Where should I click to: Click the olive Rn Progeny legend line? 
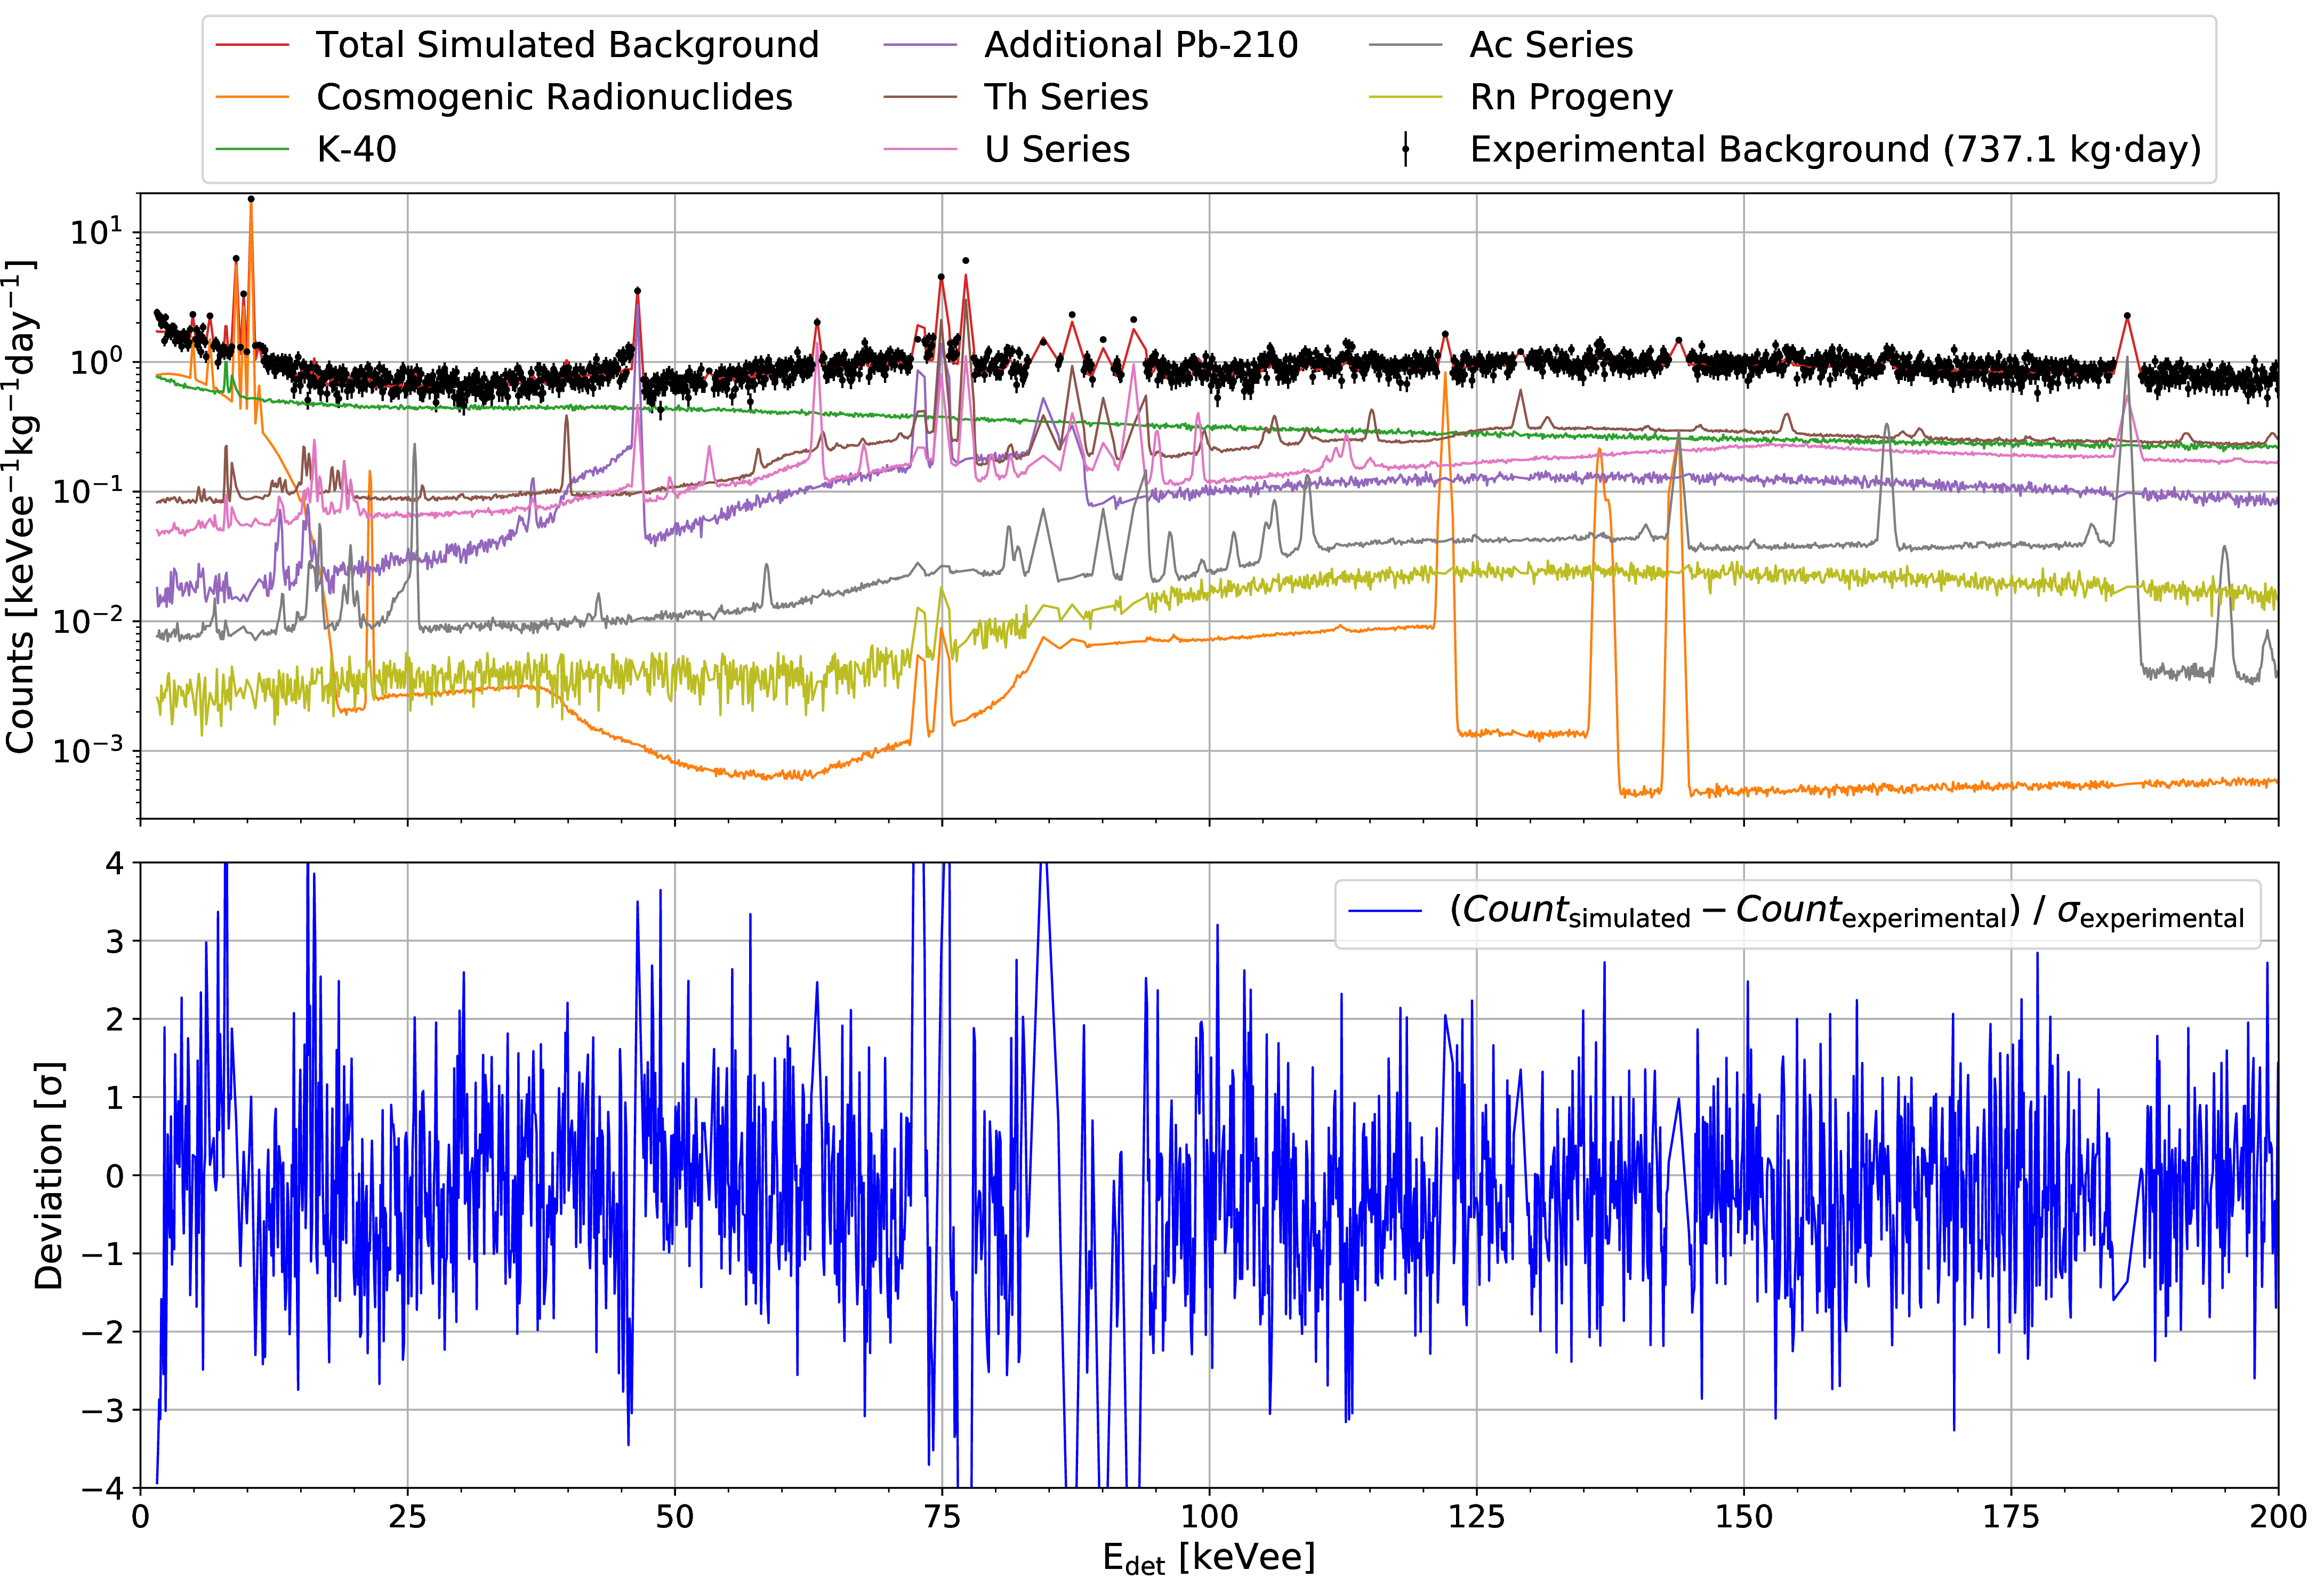pyautogui.click(x=1405, y=98)
